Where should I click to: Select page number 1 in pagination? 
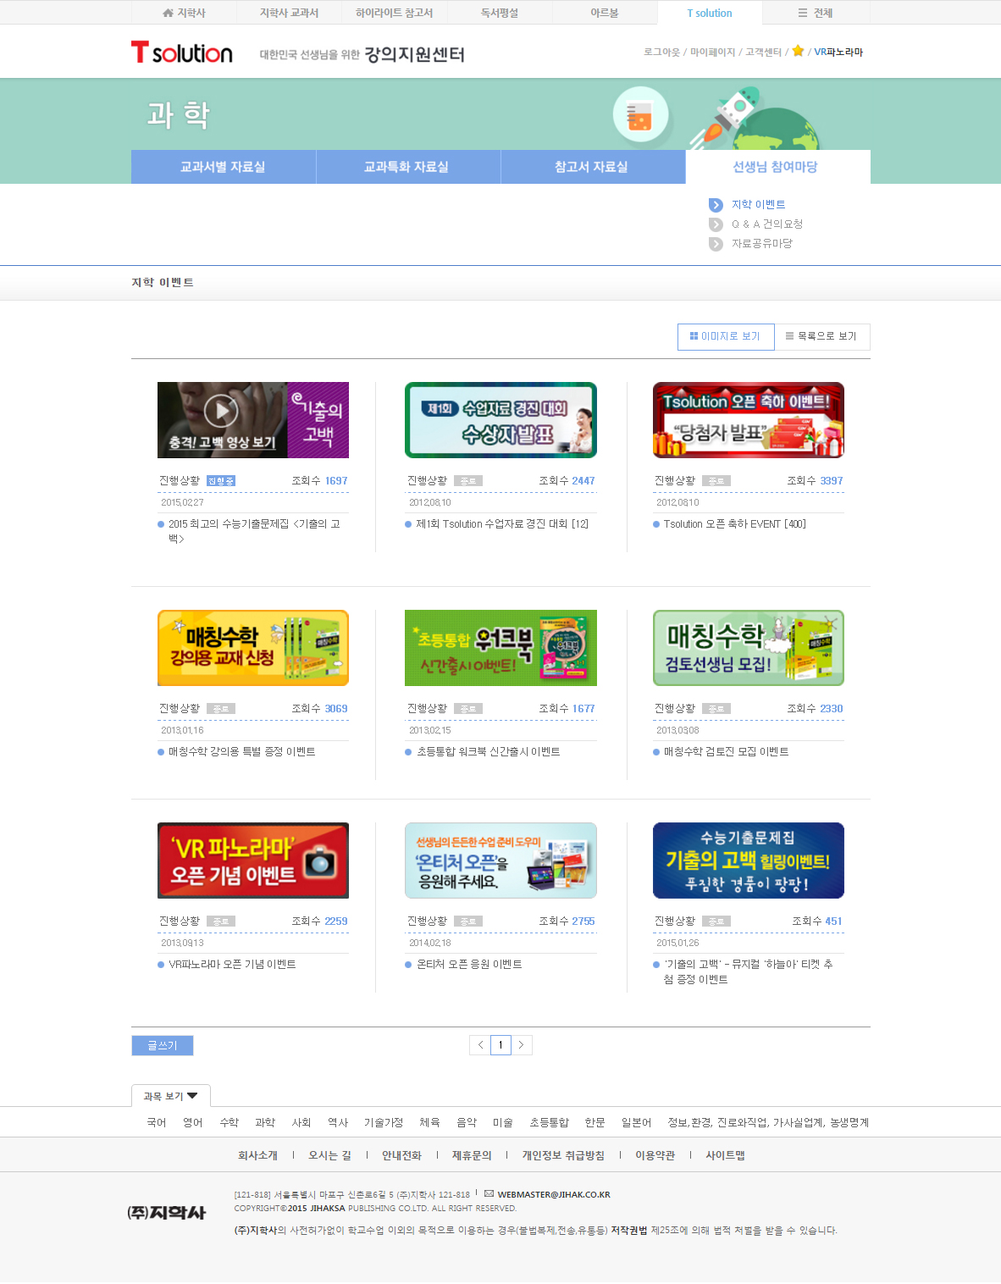tap(500, 1045)
